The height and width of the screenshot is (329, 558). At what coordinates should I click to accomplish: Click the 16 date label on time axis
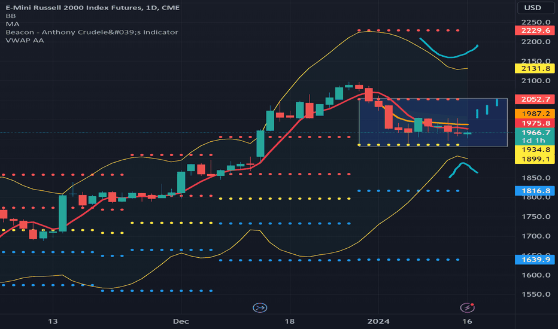(x=467, y=321)
